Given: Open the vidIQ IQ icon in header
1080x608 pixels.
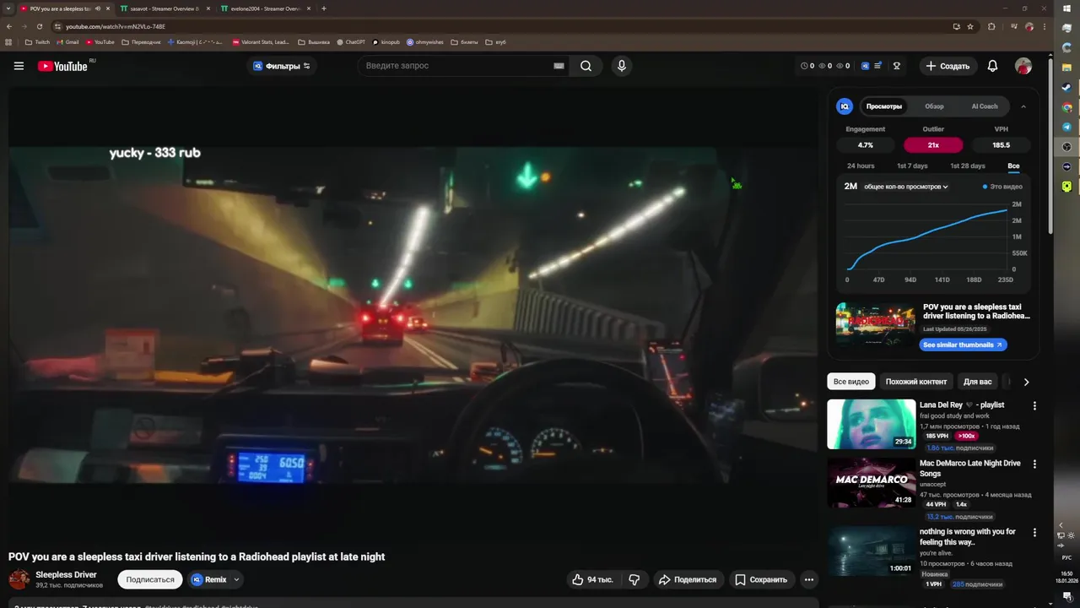Looking at the screenshot, I should tap(866, 66).
